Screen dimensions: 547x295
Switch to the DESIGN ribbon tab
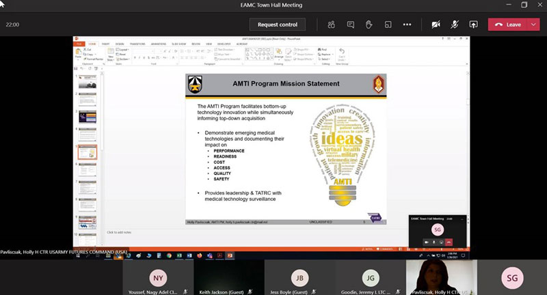coord(120,44)
